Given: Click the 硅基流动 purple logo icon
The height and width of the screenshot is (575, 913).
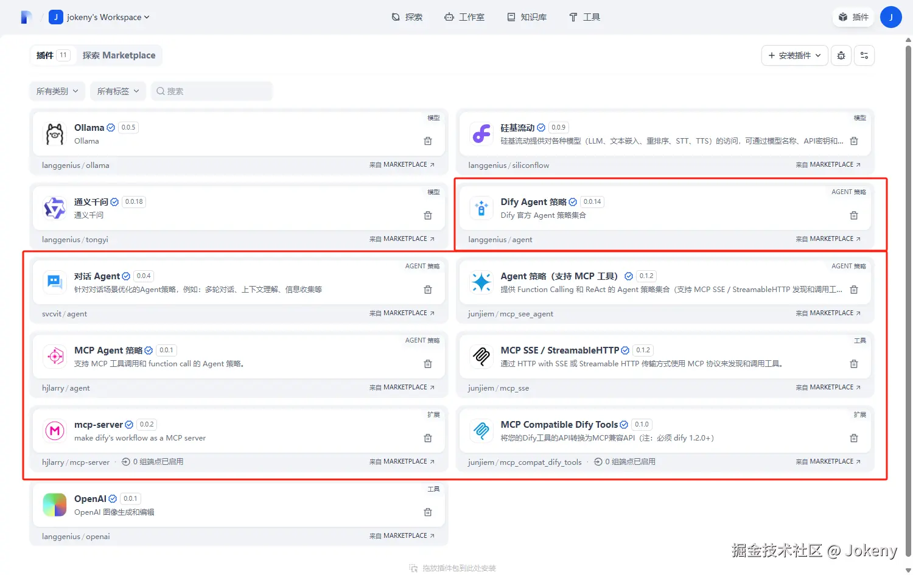Looking at the screenshot, I should [481, 134].
